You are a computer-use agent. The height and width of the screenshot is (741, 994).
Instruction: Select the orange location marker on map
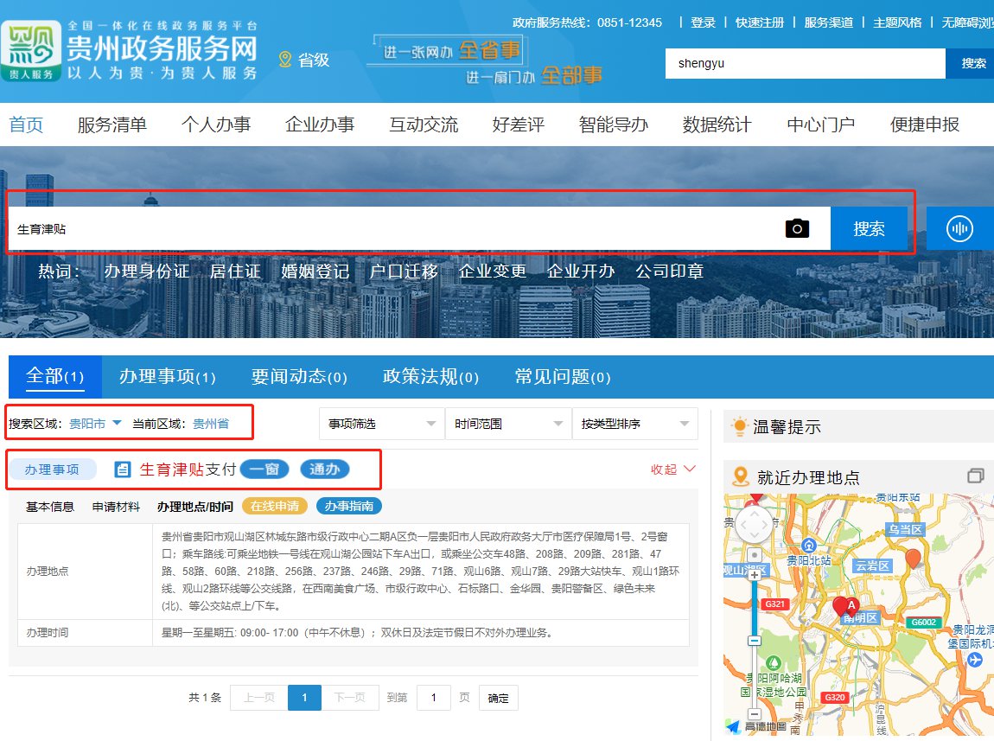click(x=913, y=559)
